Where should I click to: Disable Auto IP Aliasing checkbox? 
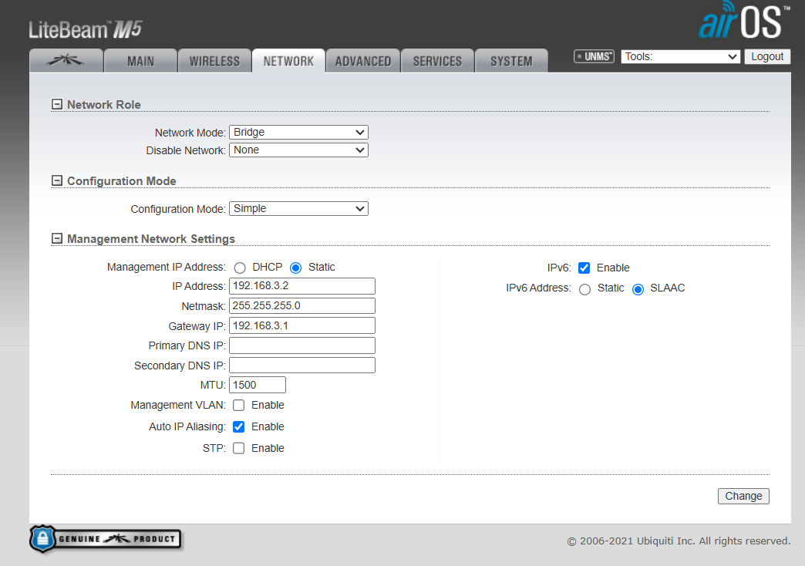(239, 426)
